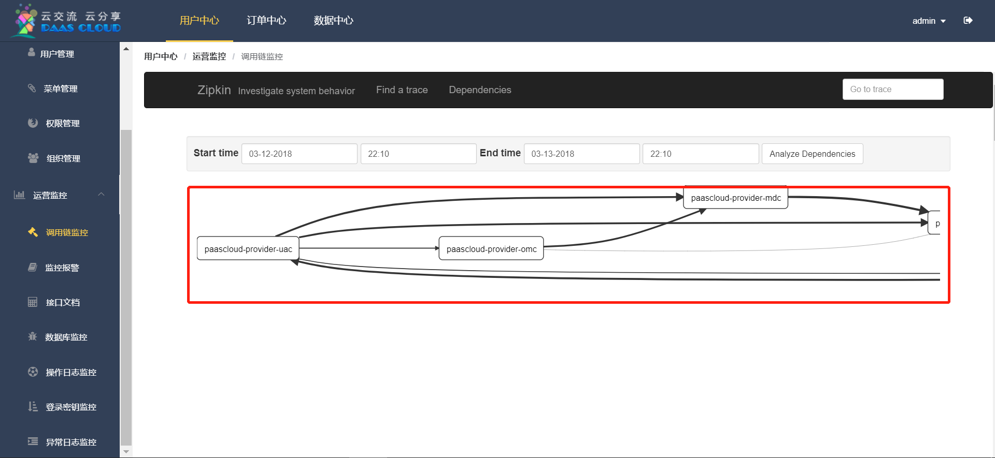Click the 监控报警 book icon
Viewport: 995px width, 458px height.
(x=32, y=267)
